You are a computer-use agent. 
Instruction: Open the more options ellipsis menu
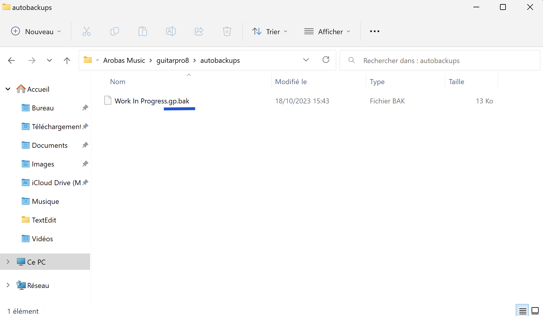pyautogui.click(x=374, y=31)
